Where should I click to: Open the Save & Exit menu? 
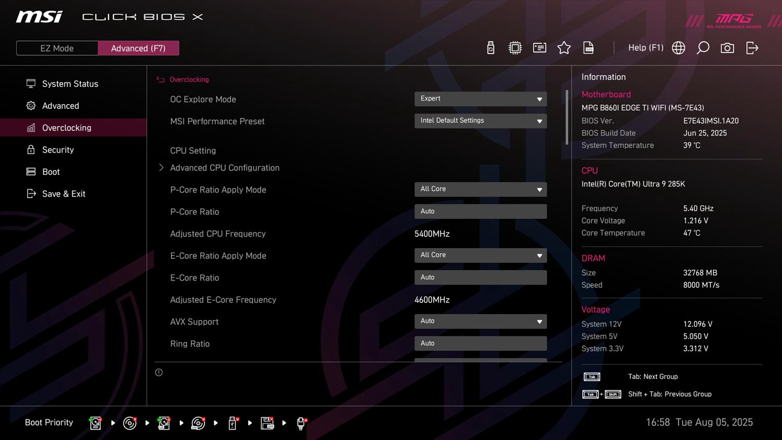tap(64, 194)
